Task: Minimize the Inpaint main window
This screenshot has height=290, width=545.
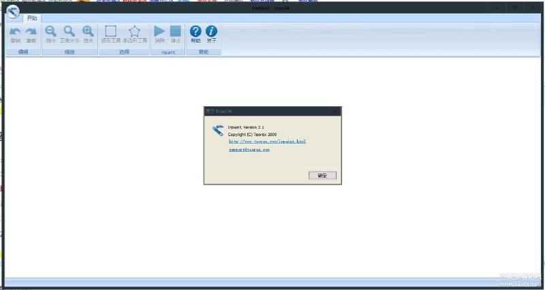Action: point(498,7)
